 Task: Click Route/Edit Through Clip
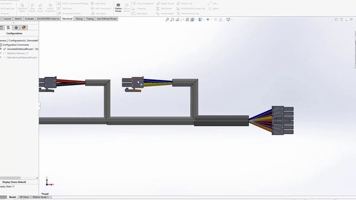click(x=191, y=8)
